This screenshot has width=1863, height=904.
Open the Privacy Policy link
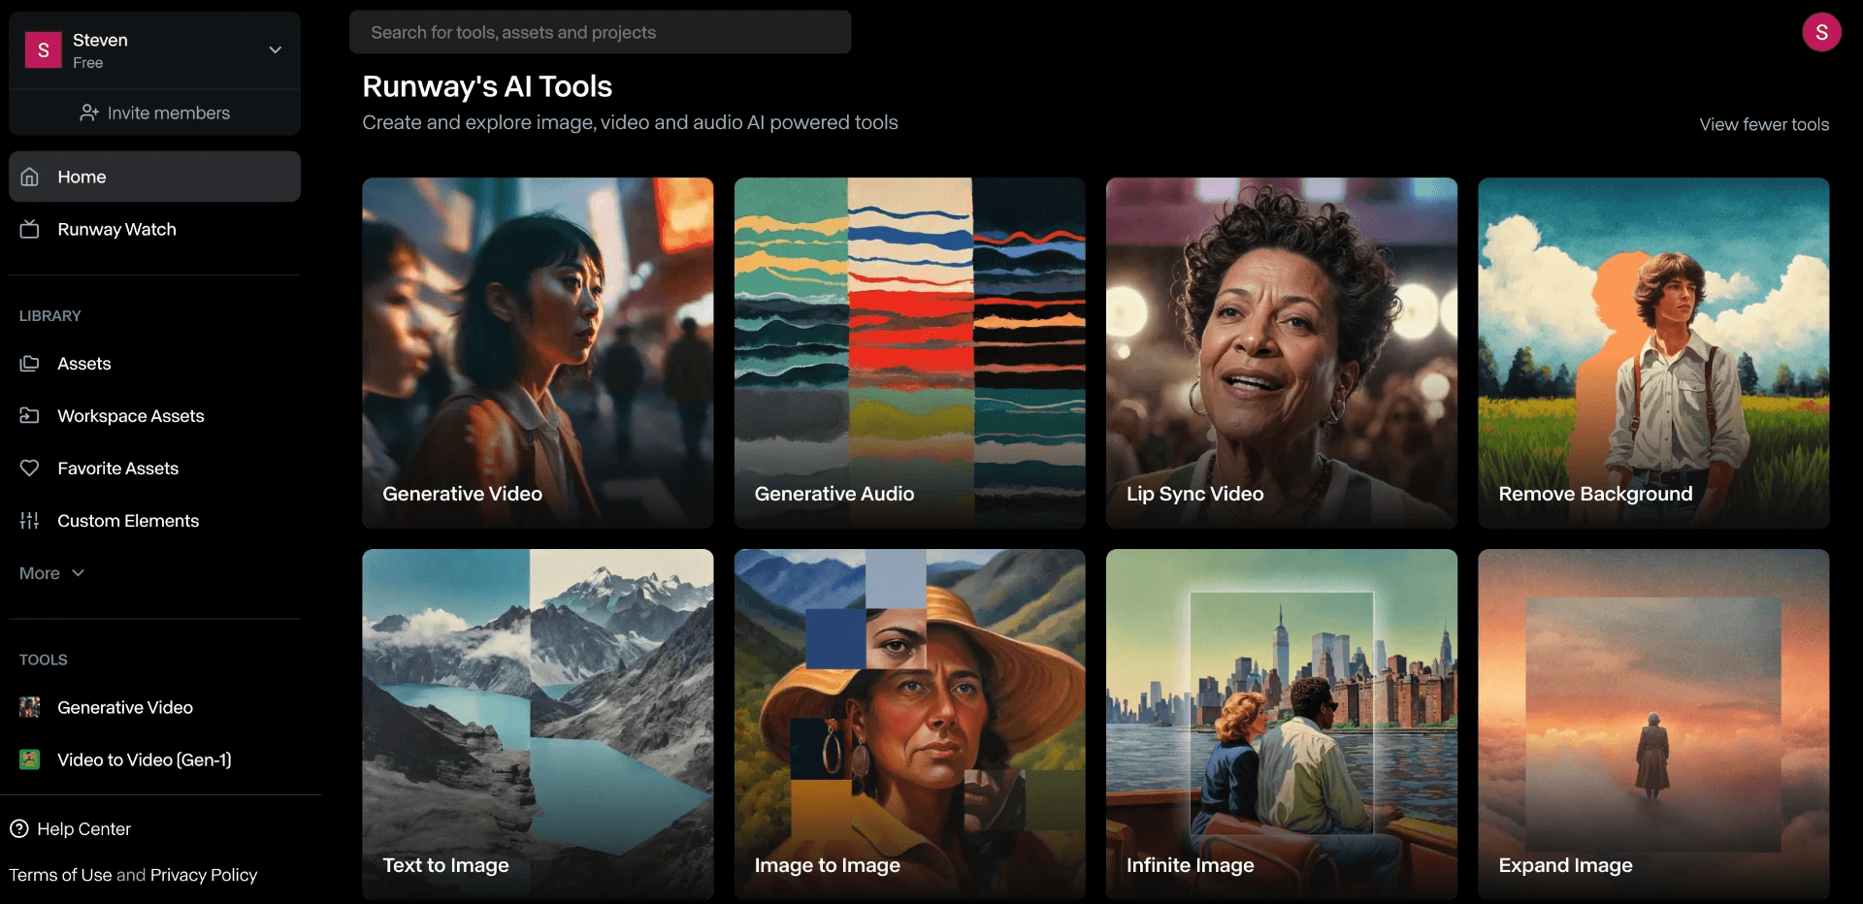(x=204, y=875)
